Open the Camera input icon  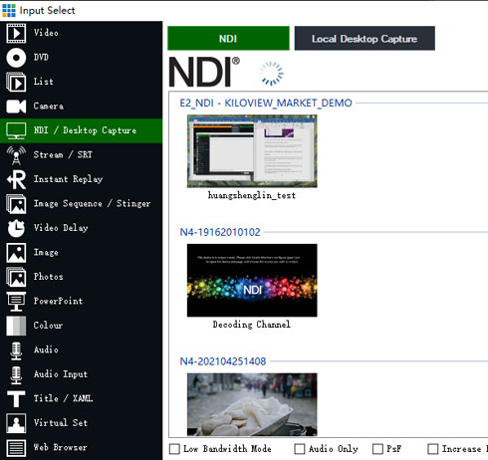point(16,107)
